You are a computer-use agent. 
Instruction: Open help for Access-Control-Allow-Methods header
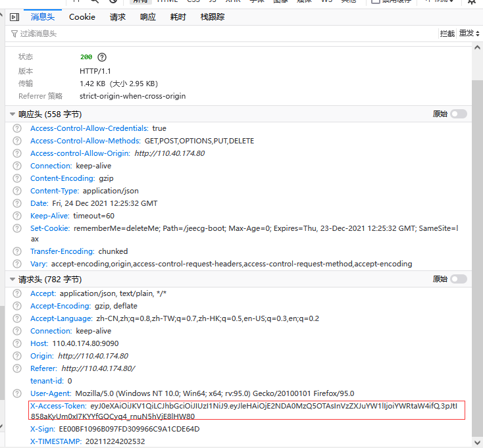[17, 141]
